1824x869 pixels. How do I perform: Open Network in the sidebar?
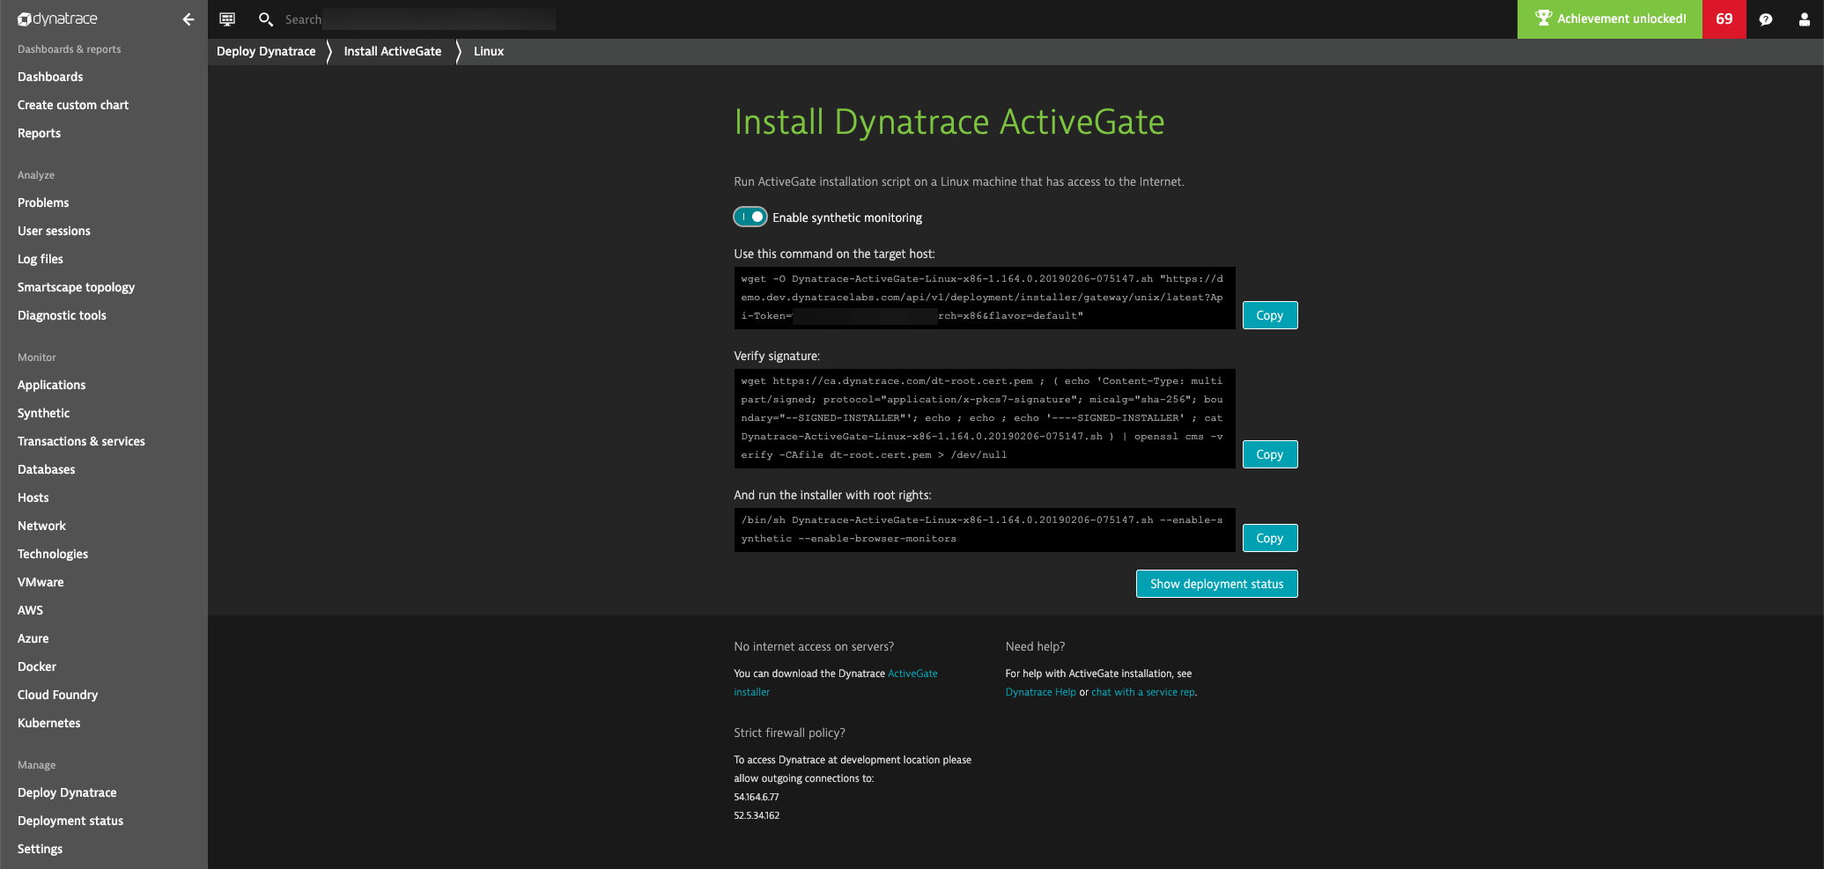41,526
